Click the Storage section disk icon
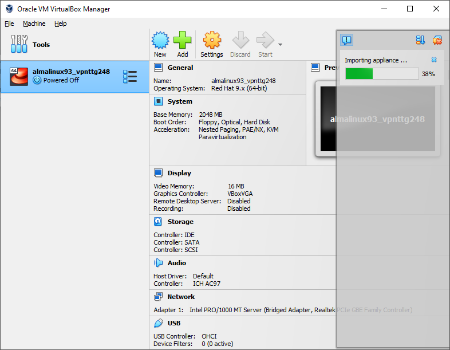Image resolution: width=450 pixels, height=350 pixels. 158,221
